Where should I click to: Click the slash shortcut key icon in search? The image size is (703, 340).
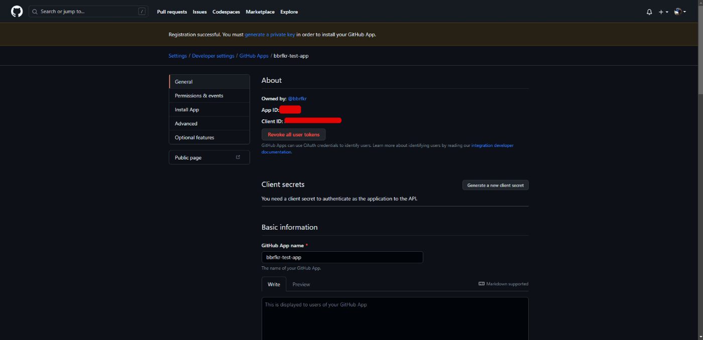pyautogui.click(x=142, y=12)
